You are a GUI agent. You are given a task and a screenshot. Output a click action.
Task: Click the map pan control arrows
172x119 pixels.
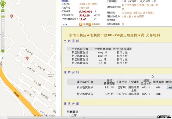(x=3, y=3)
